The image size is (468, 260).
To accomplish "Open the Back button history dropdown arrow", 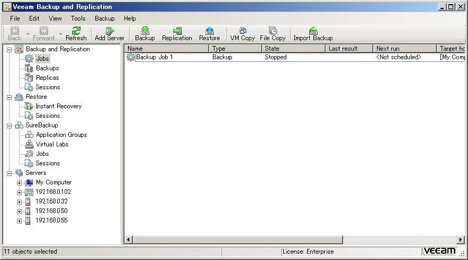I will pos(28,34).
